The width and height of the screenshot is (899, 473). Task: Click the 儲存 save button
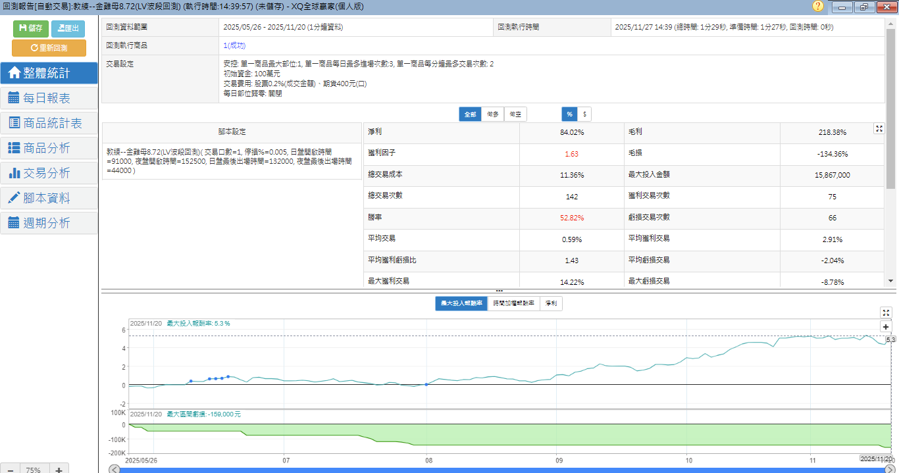[x=30, y=28]
